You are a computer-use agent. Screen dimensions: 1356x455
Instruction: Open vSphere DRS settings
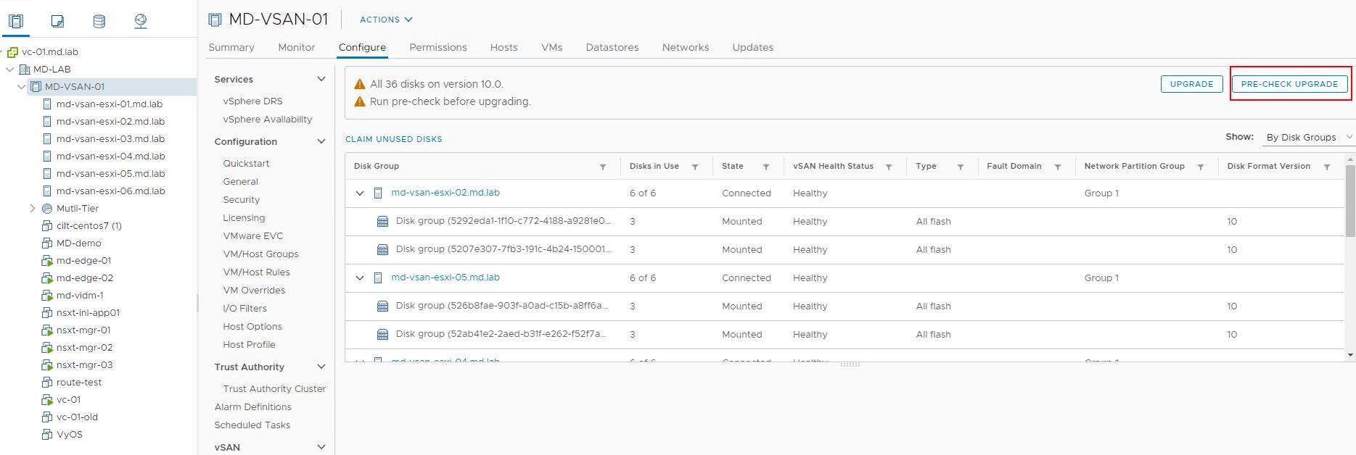coord(252,101)
